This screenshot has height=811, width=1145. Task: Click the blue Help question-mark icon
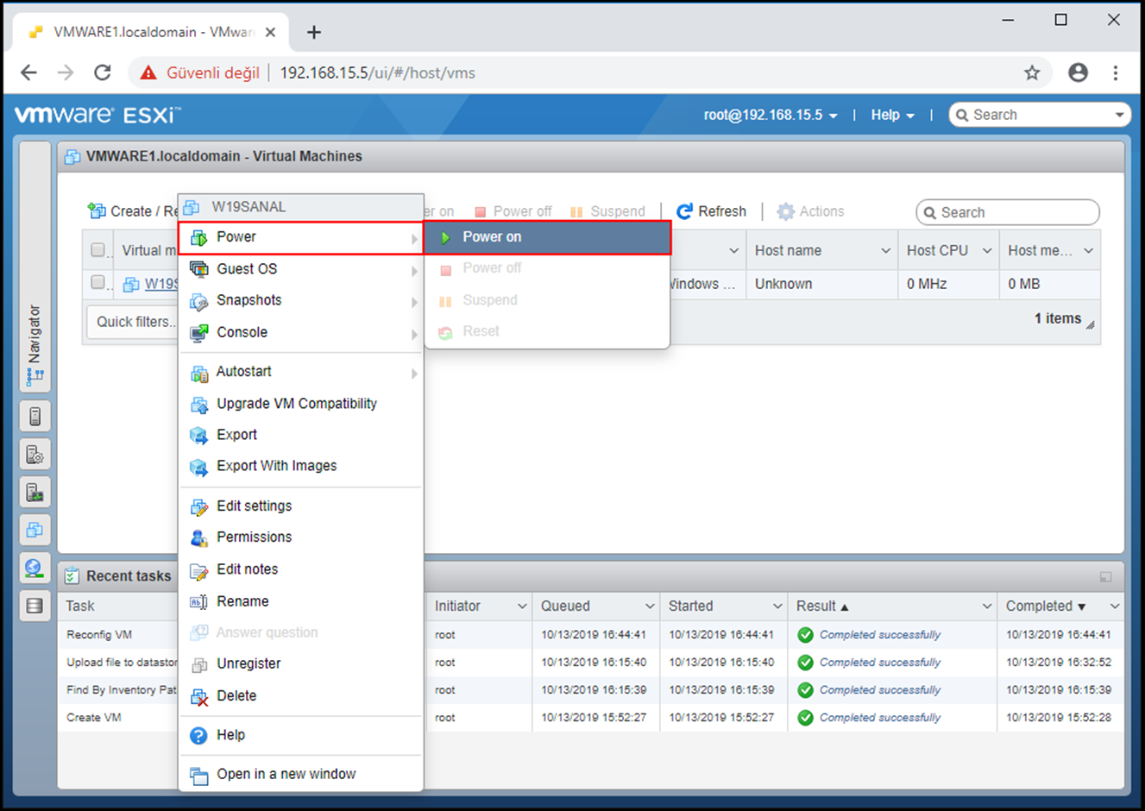pos(198,735)
